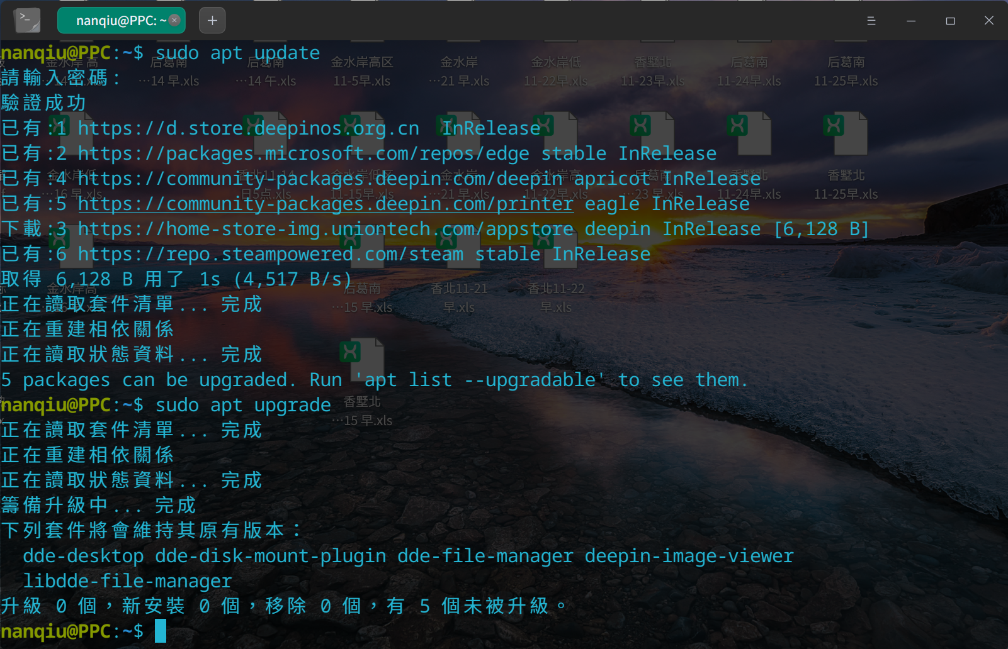
Task: Click the '下列套件將會維持其原有版本:' line
Action: coord(152,531)
